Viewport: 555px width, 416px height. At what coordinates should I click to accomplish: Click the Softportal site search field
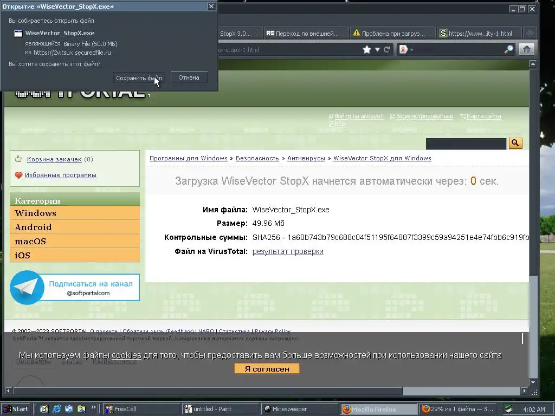click(x=466, y=144)
